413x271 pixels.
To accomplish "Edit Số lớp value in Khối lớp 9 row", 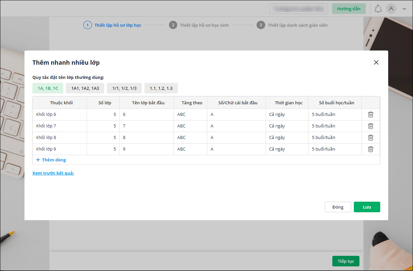I will (x=103, y=149).
